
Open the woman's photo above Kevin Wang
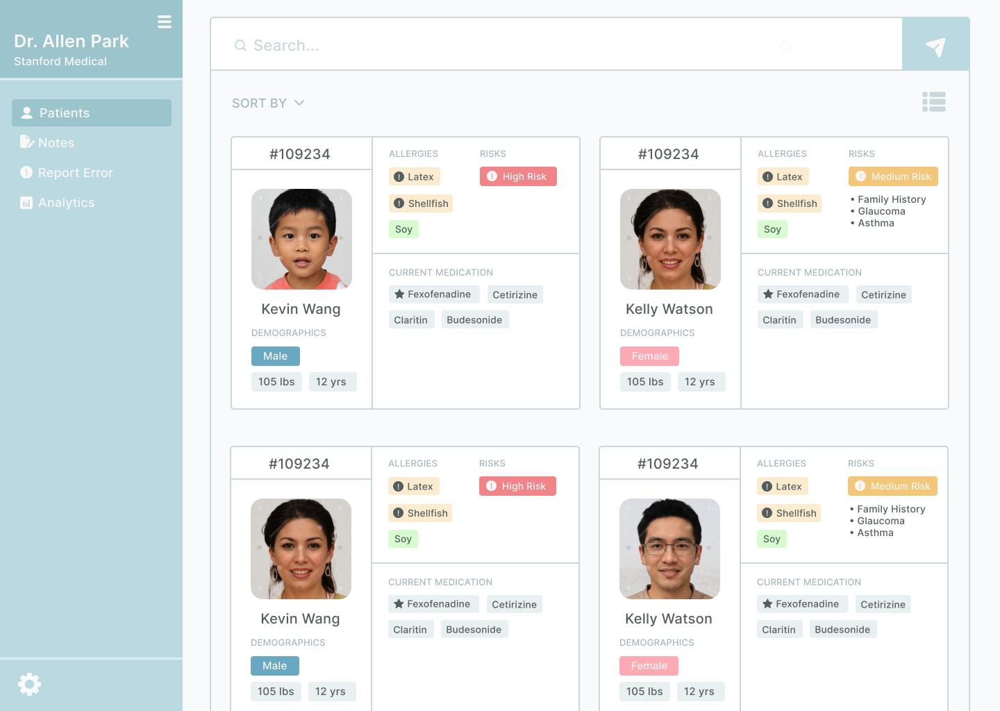(x=301, y=549)
